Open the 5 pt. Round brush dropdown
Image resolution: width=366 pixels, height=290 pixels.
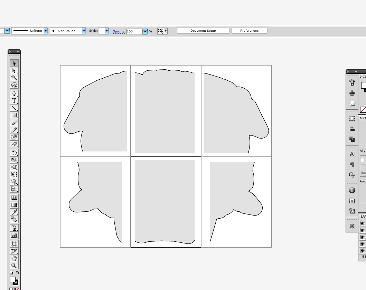84,30
